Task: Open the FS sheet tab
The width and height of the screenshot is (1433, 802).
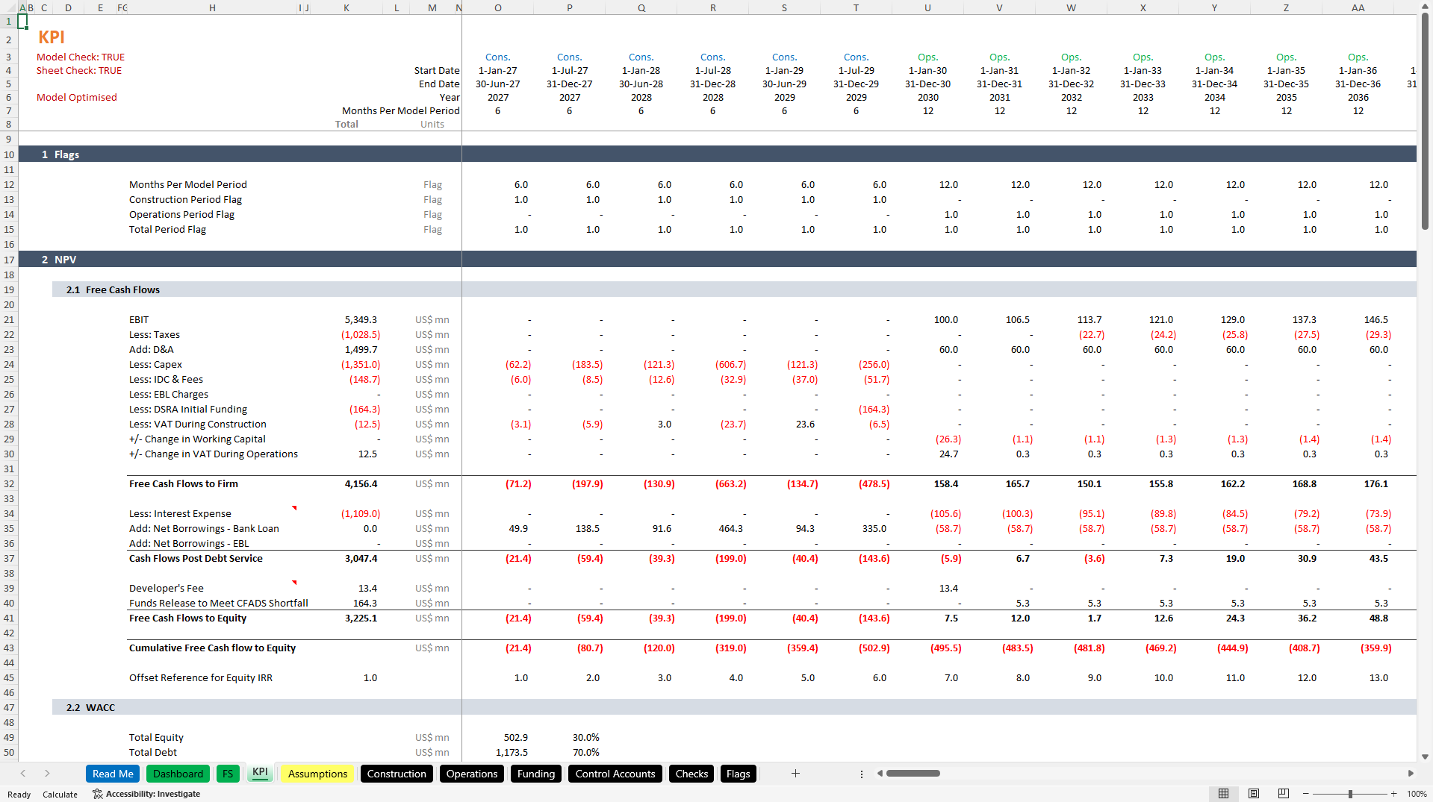Action: tap(228, 774)
